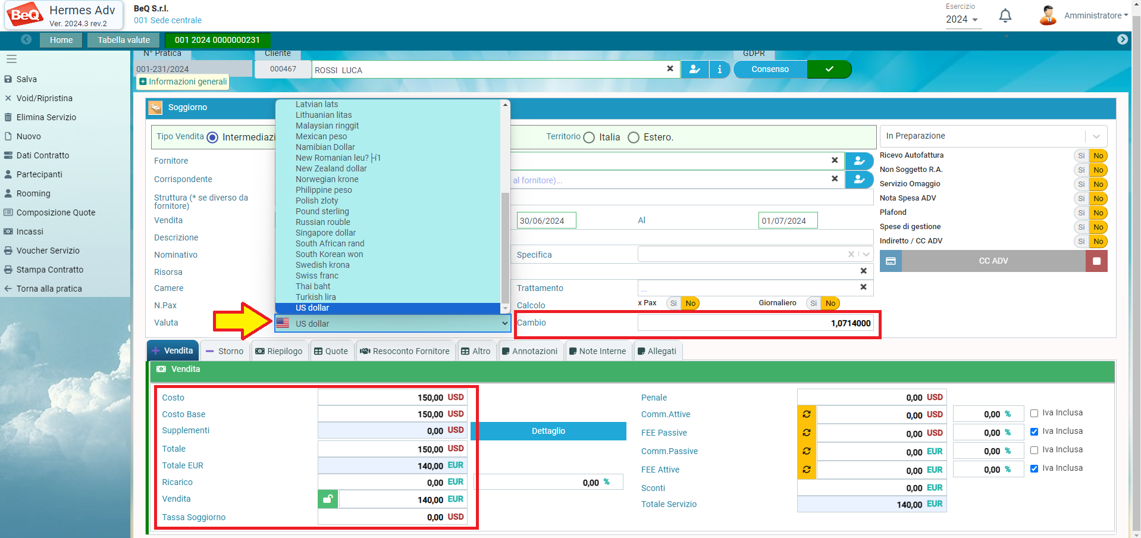Click the credit card icon beside CC ADV
This screenshot has height=538, width=1141.
coord(891,261)
